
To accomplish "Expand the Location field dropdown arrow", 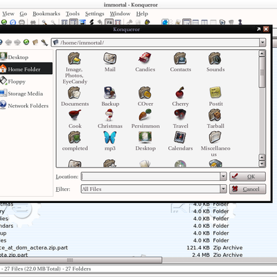I will [223, 177].
